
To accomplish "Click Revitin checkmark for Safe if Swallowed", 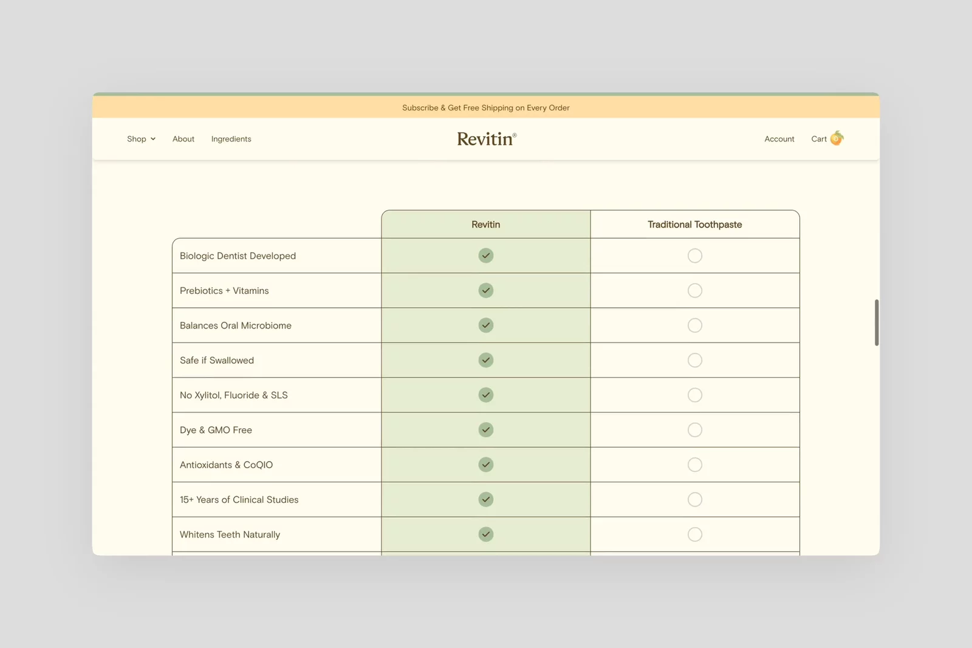I will coord(486,360).
